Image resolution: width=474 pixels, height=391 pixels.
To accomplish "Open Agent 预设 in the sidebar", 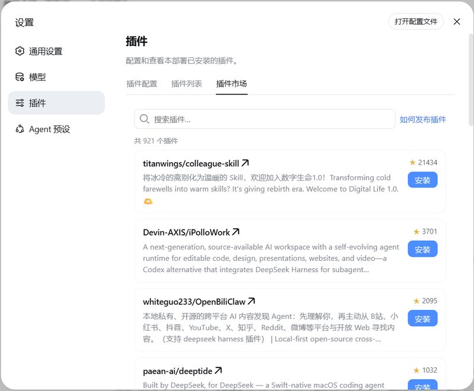I will tap(56, 129).
